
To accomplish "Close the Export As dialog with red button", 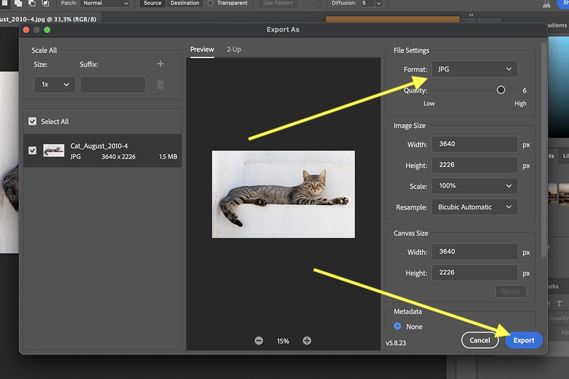I will click(26, 30).
